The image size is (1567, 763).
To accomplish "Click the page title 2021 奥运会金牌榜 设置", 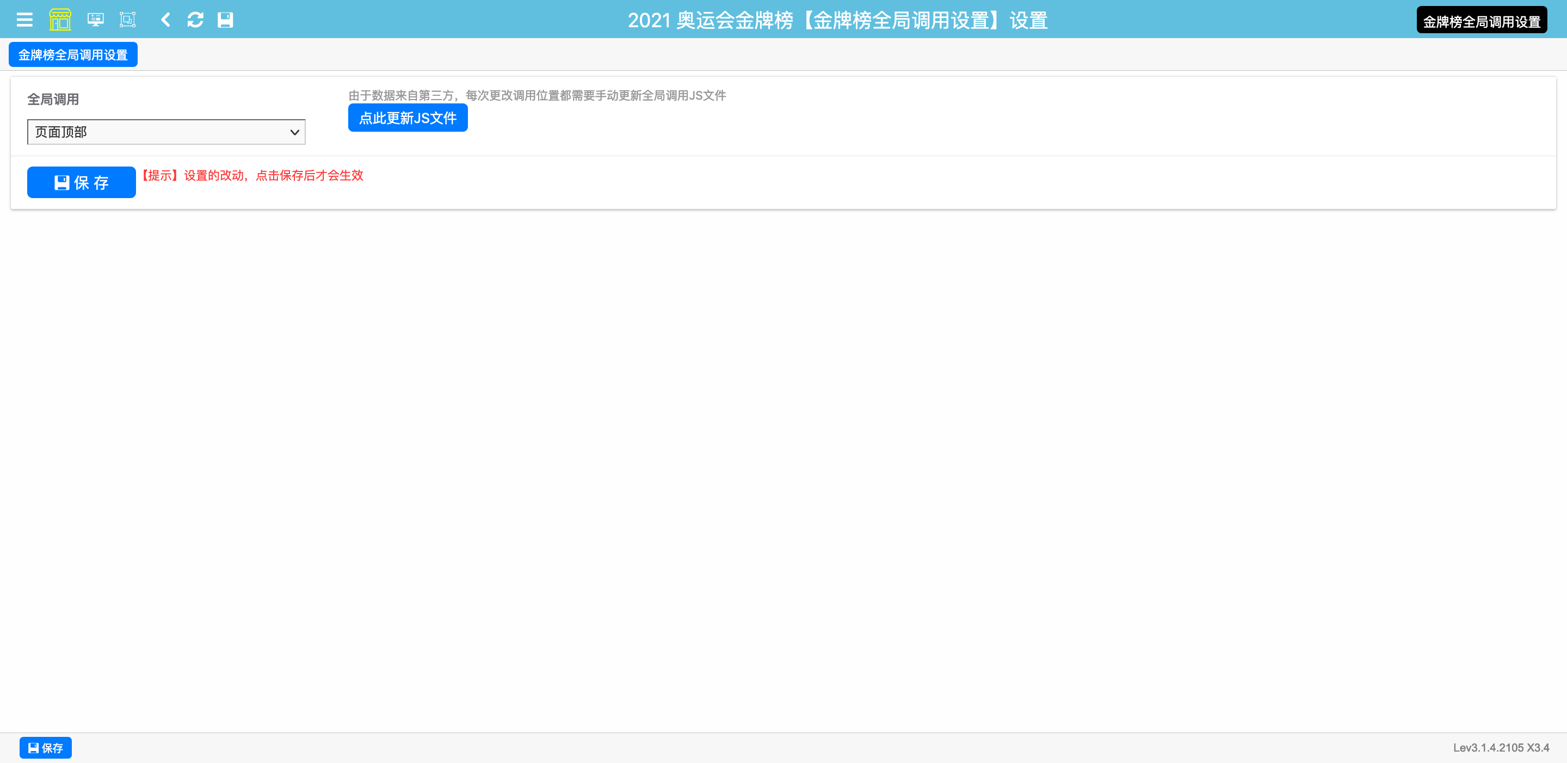I will (x=837, y=21).
